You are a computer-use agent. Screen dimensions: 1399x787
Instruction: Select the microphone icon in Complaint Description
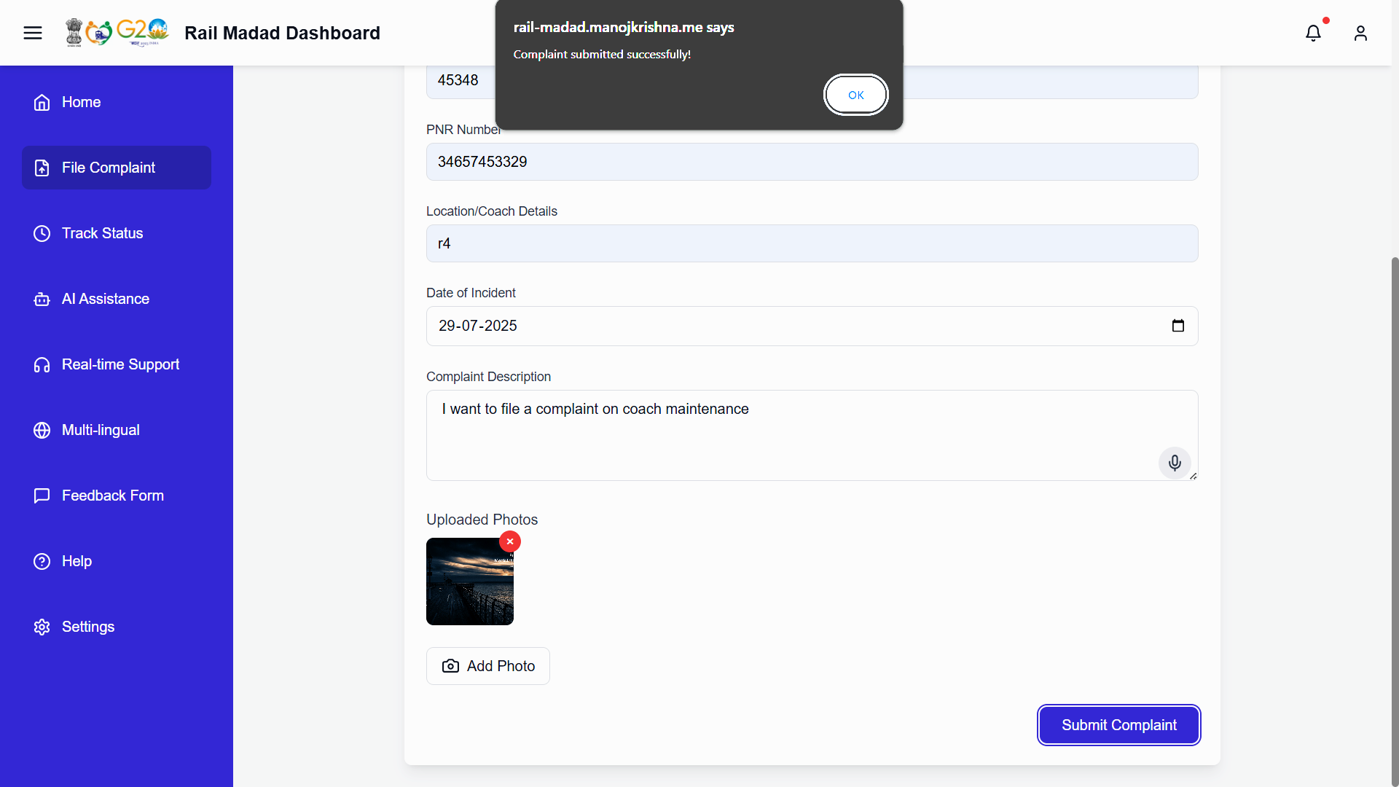[x=1174, y=463]
